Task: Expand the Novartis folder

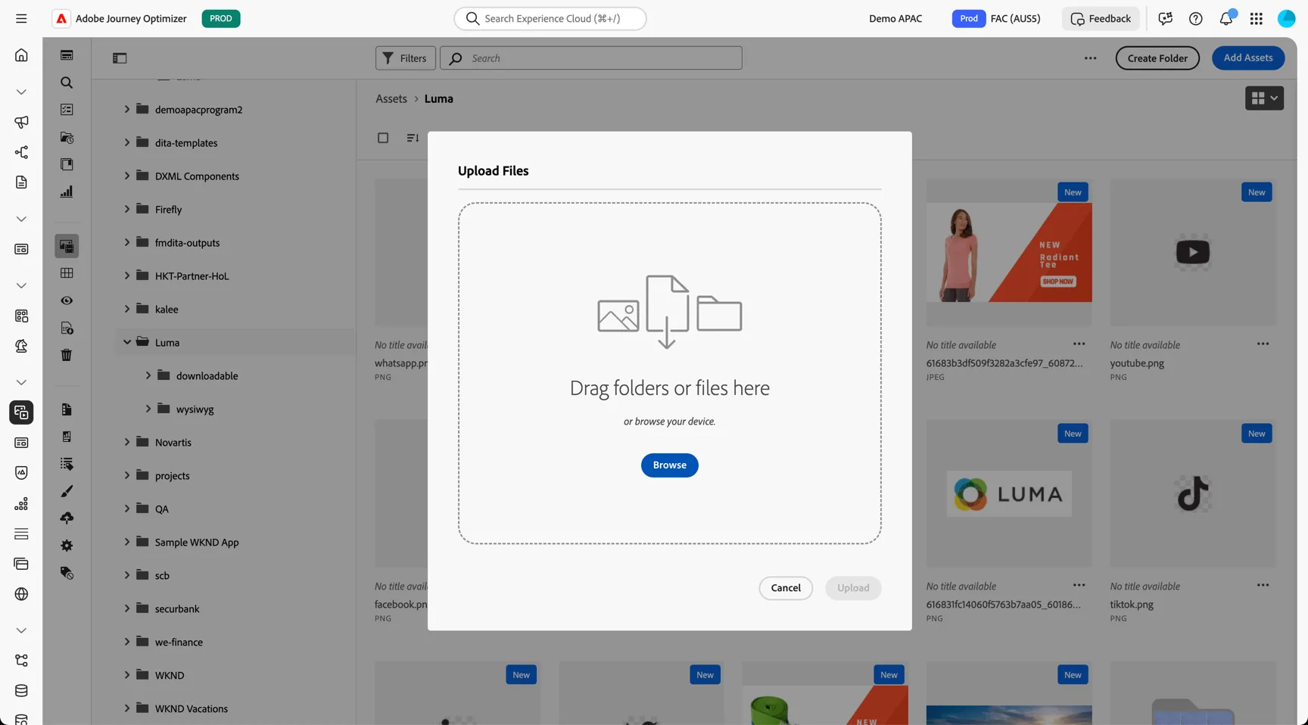Action: (127, 442)
